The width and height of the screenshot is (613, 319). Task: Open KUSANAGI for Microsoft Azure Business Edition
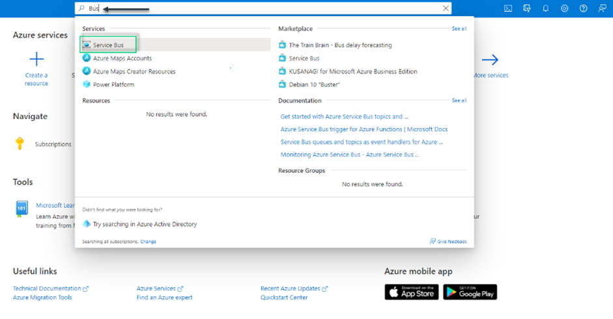(353, 71)
